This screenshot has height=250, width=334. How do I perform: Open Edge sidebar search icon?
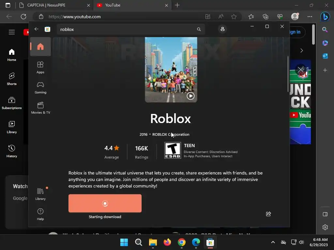point(325,30)
